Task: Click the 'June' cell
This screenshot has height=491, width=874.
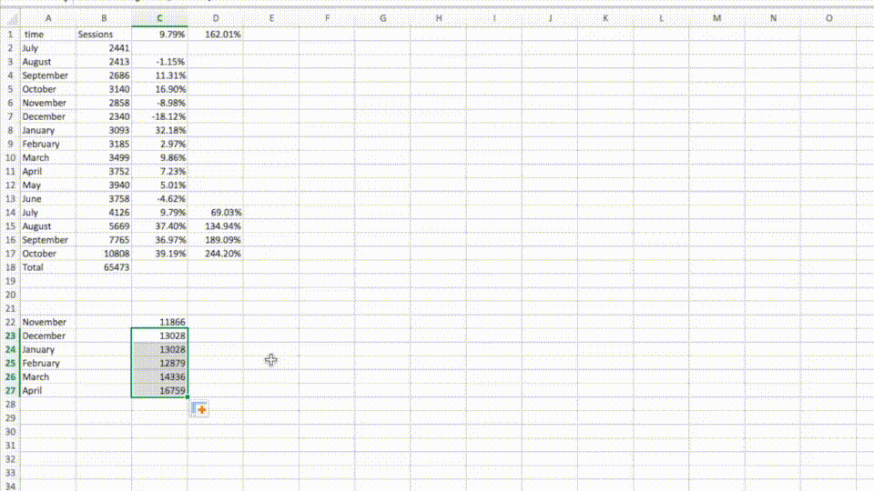Action: (x=48, y=199)
